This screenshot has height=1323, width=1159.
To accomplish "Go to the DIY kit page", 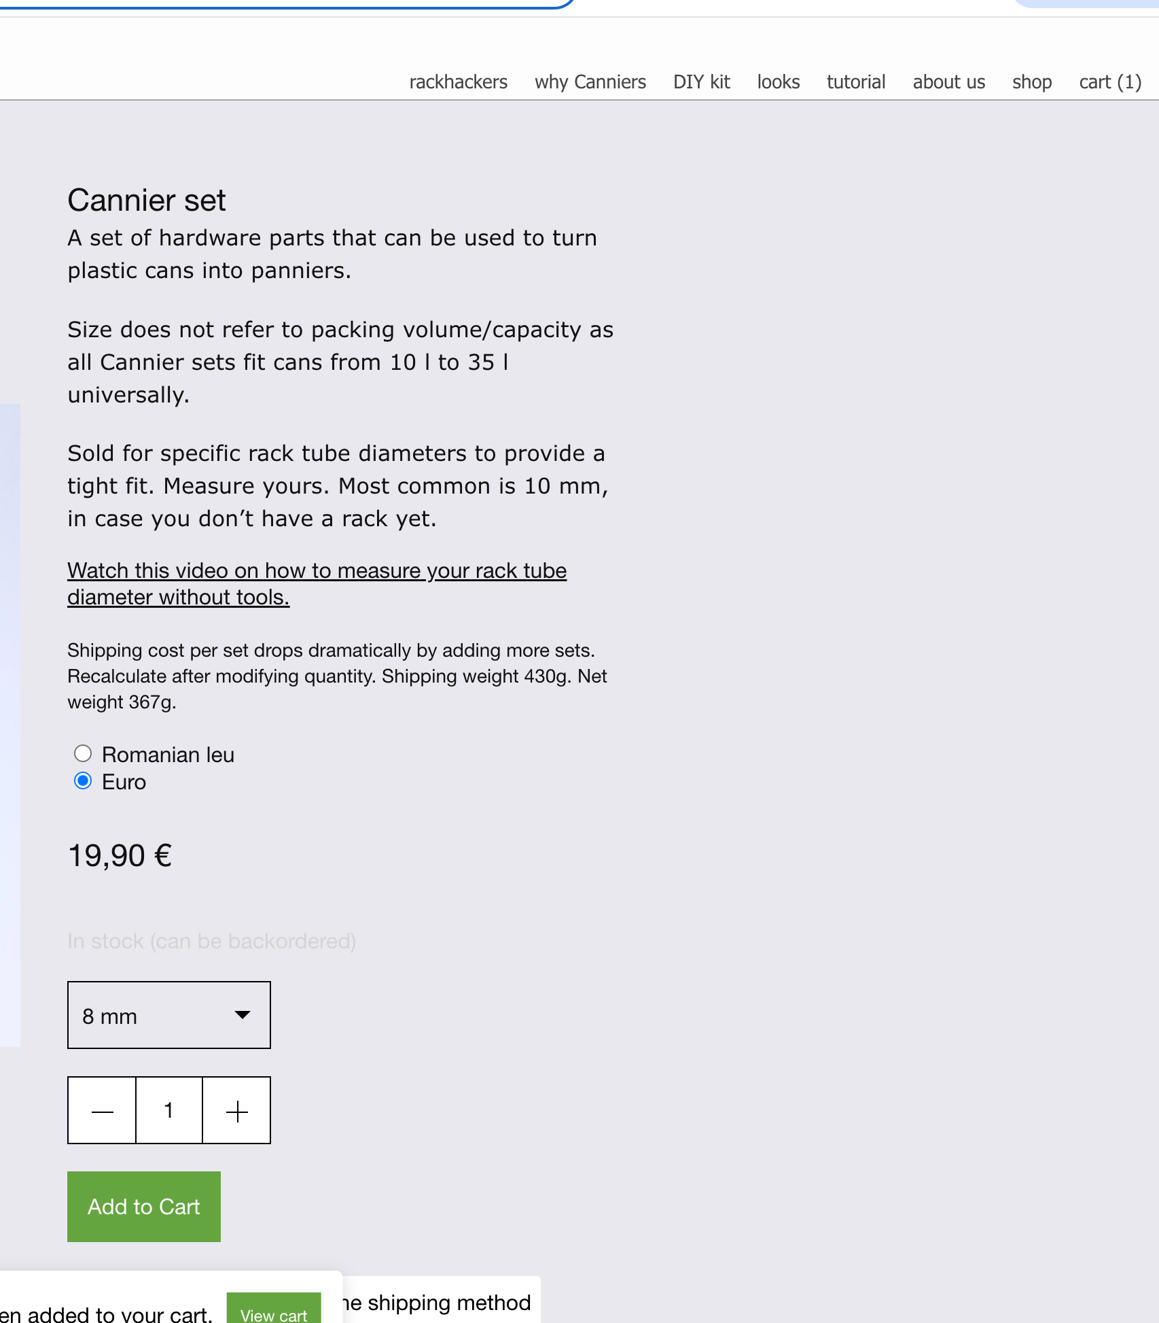I will (x=701, y=82).
